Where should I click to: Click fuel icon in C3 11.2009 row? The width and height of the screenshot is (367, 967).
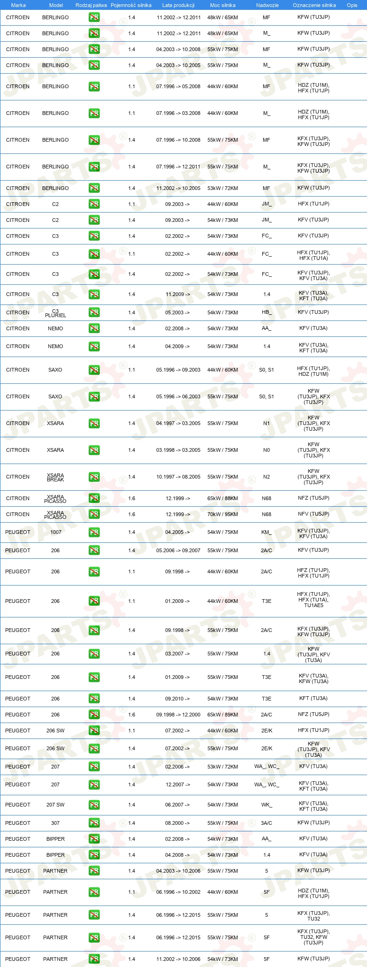[x=94, y=294]
